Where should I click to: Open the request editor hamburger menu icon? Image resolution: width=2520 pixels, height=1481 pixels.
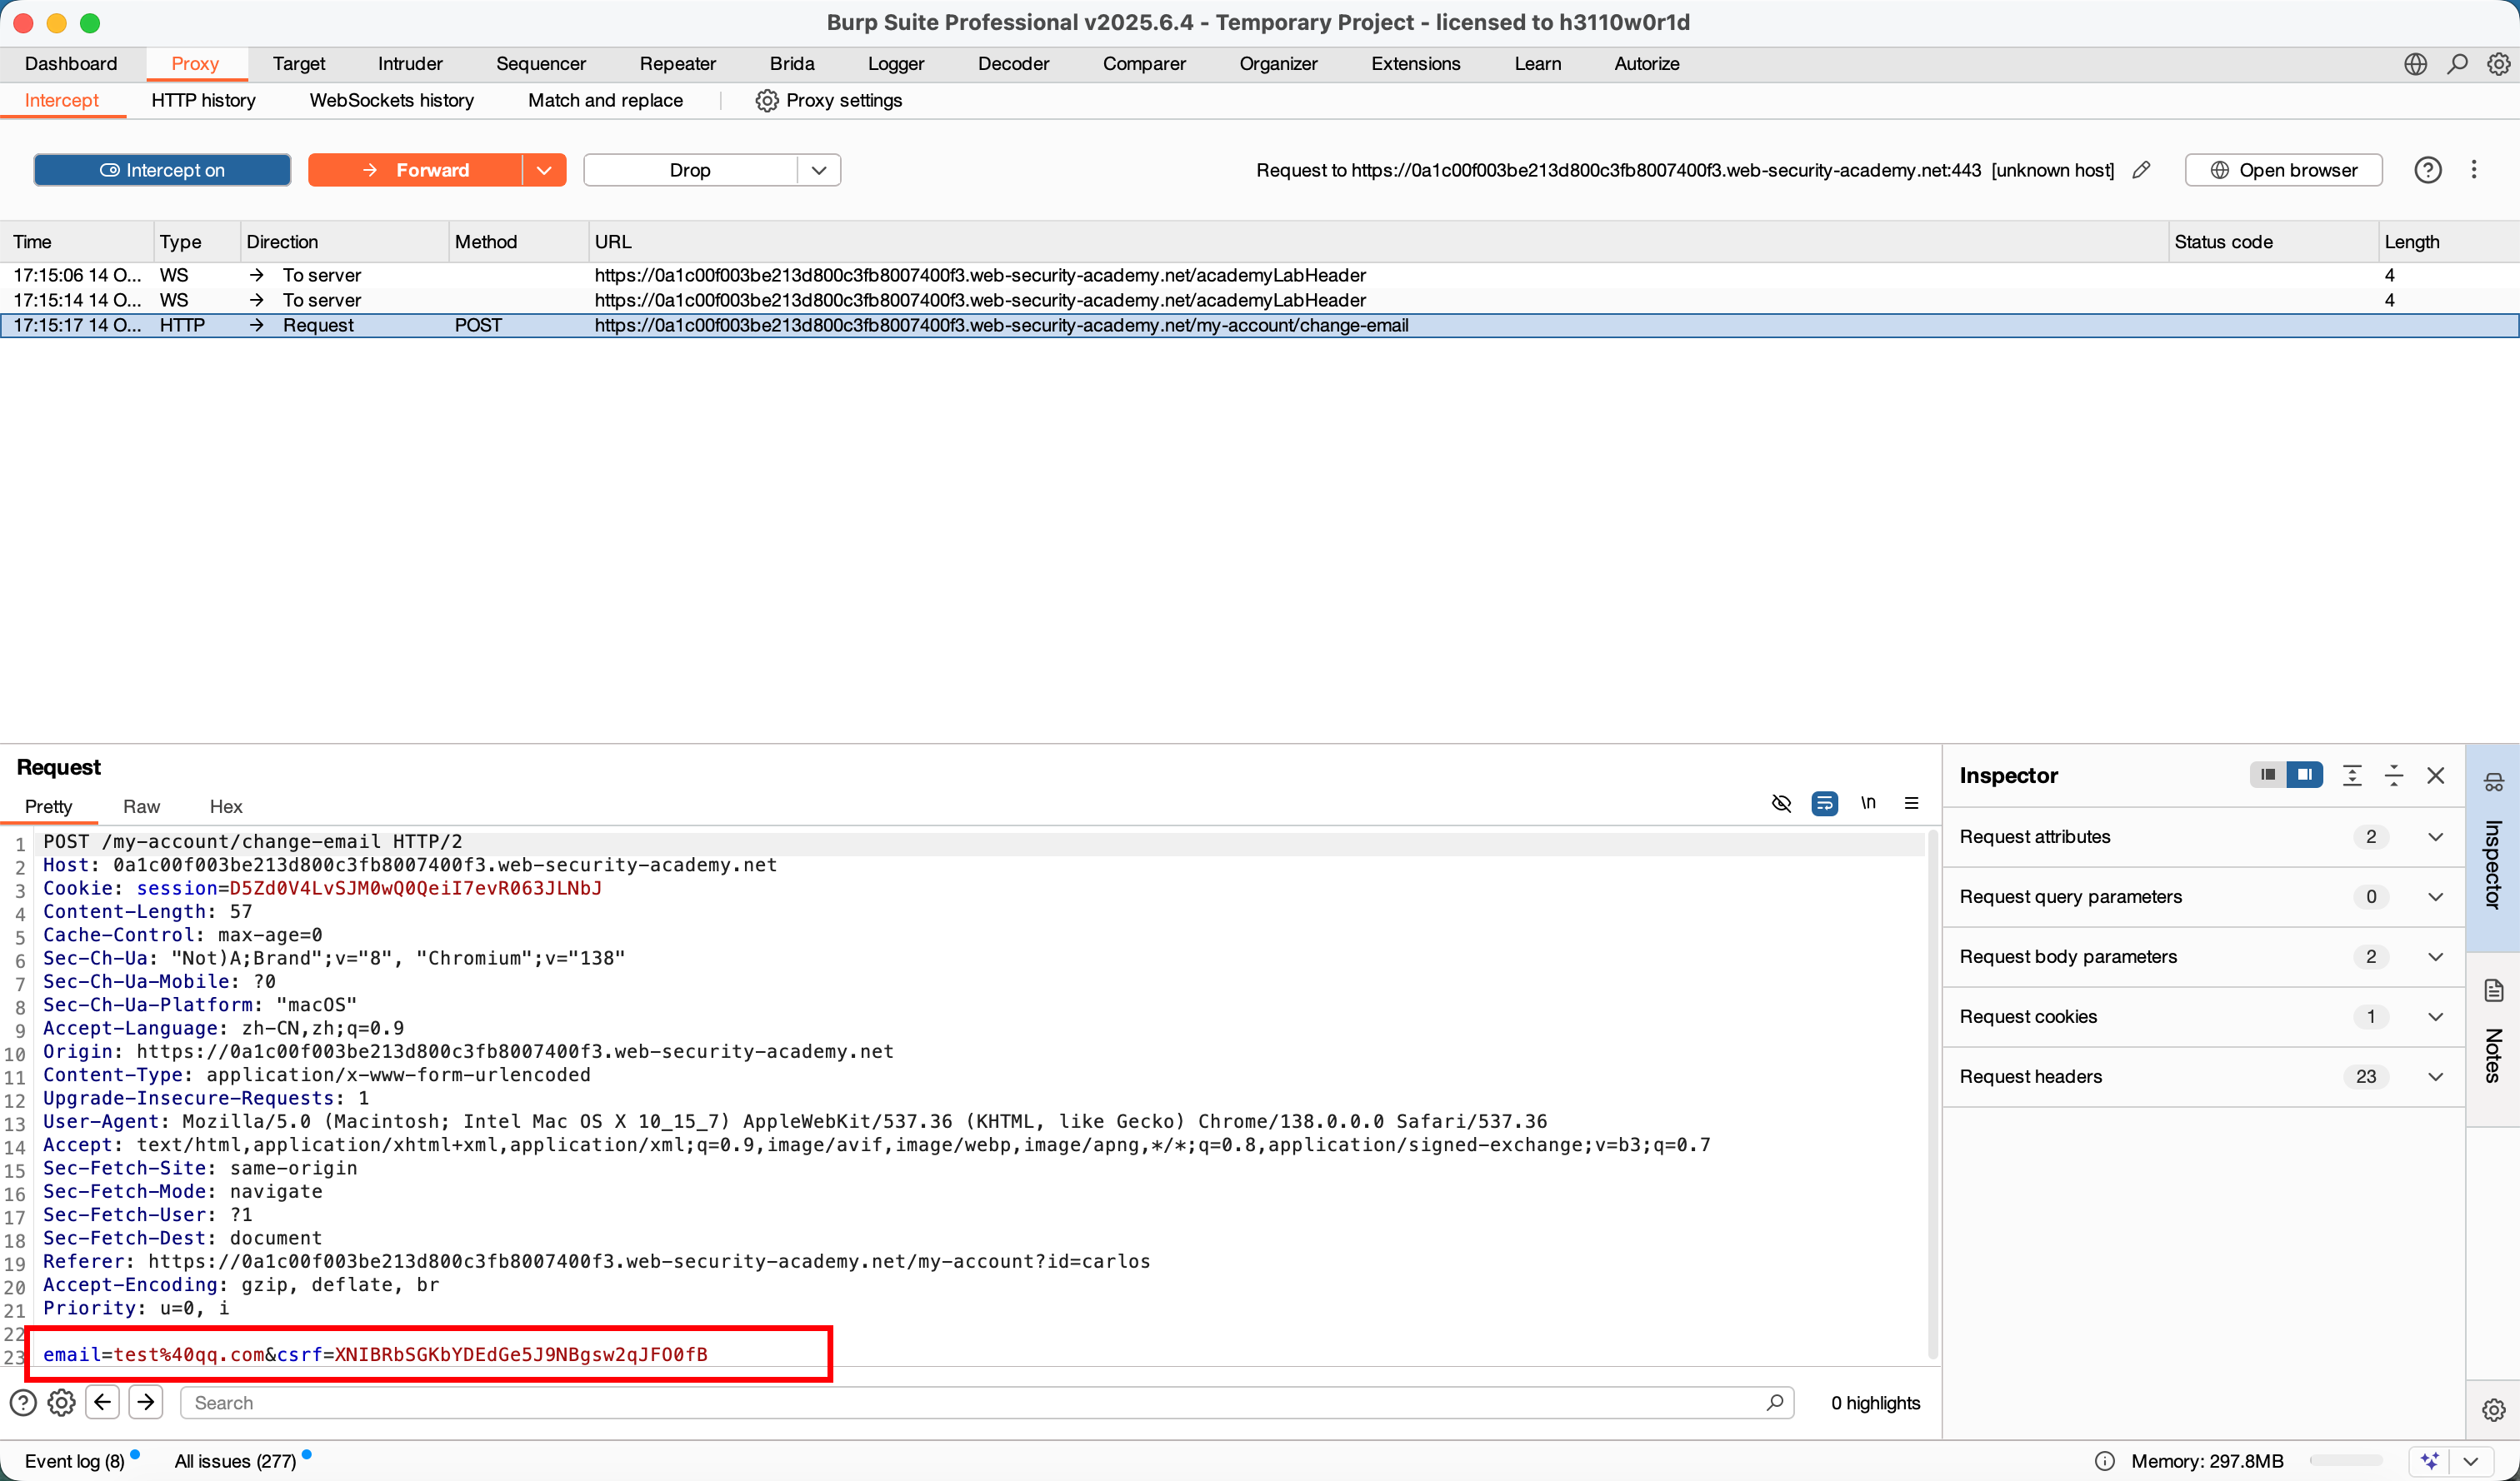click(1911, 804)
